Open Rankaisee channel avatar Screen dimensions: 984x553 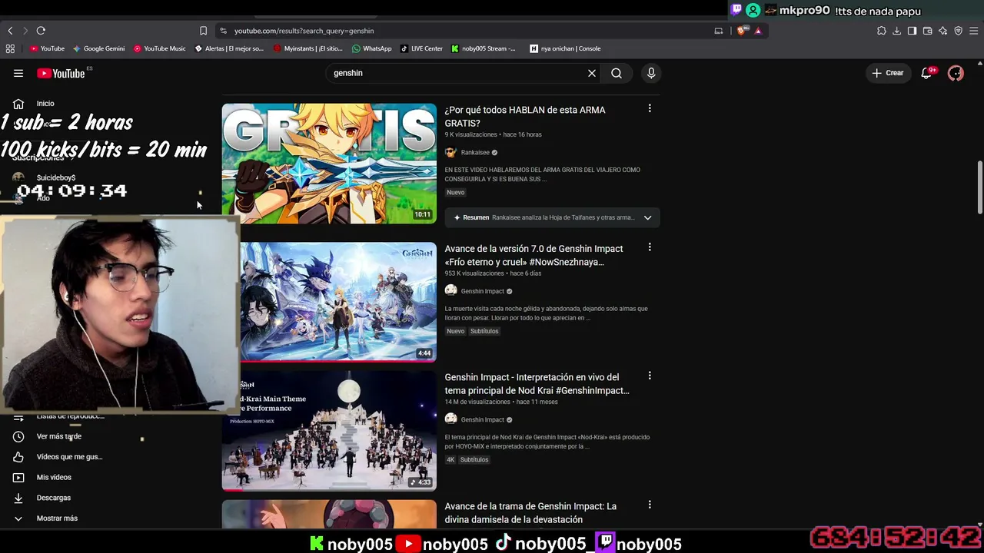pyautogui.click(x=450, y=153)
